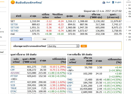The image size is (131, 94).
Task: Click SETHD change value -8.00
Action: [x=49, y=31]
